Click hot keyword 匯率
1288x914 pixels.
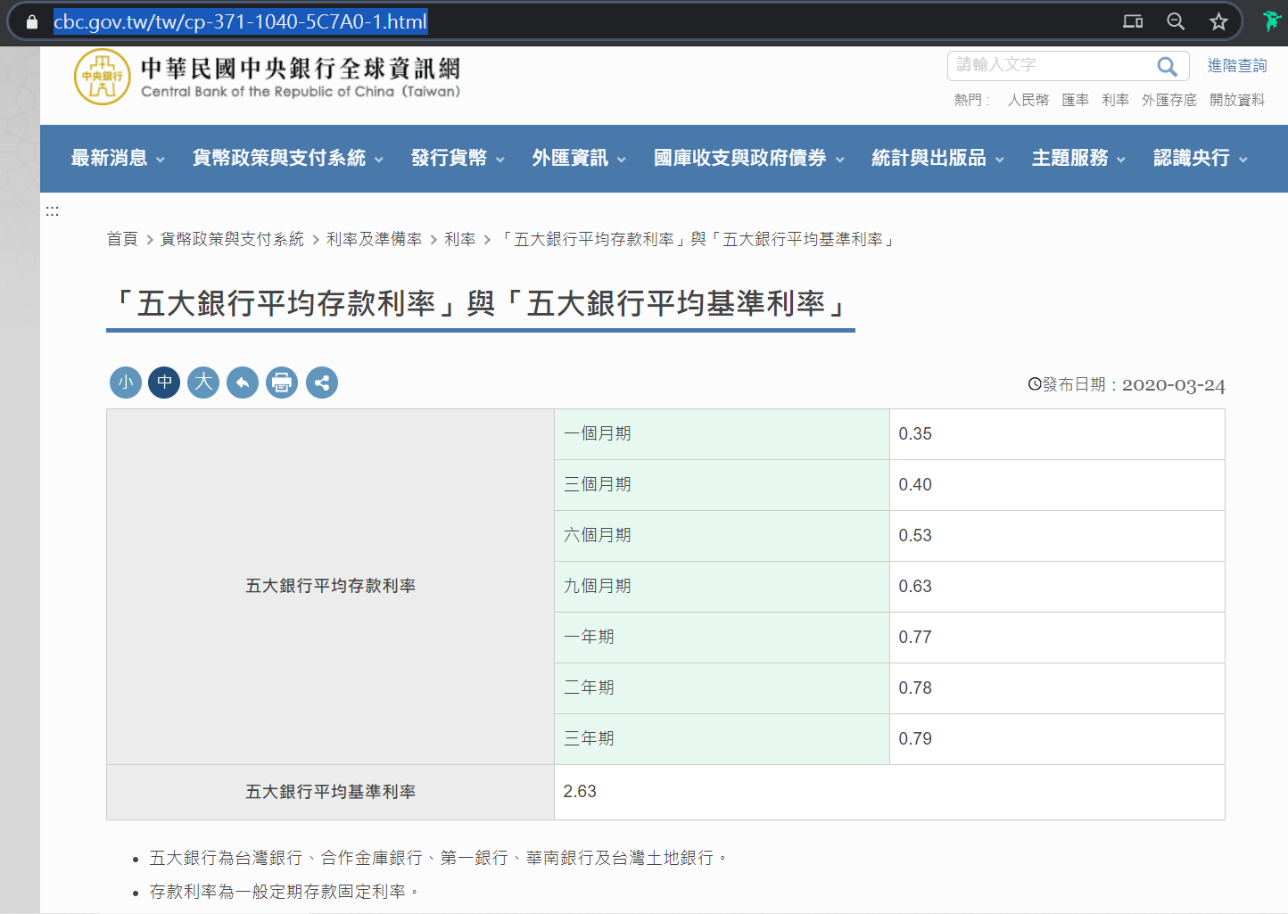1075,100
